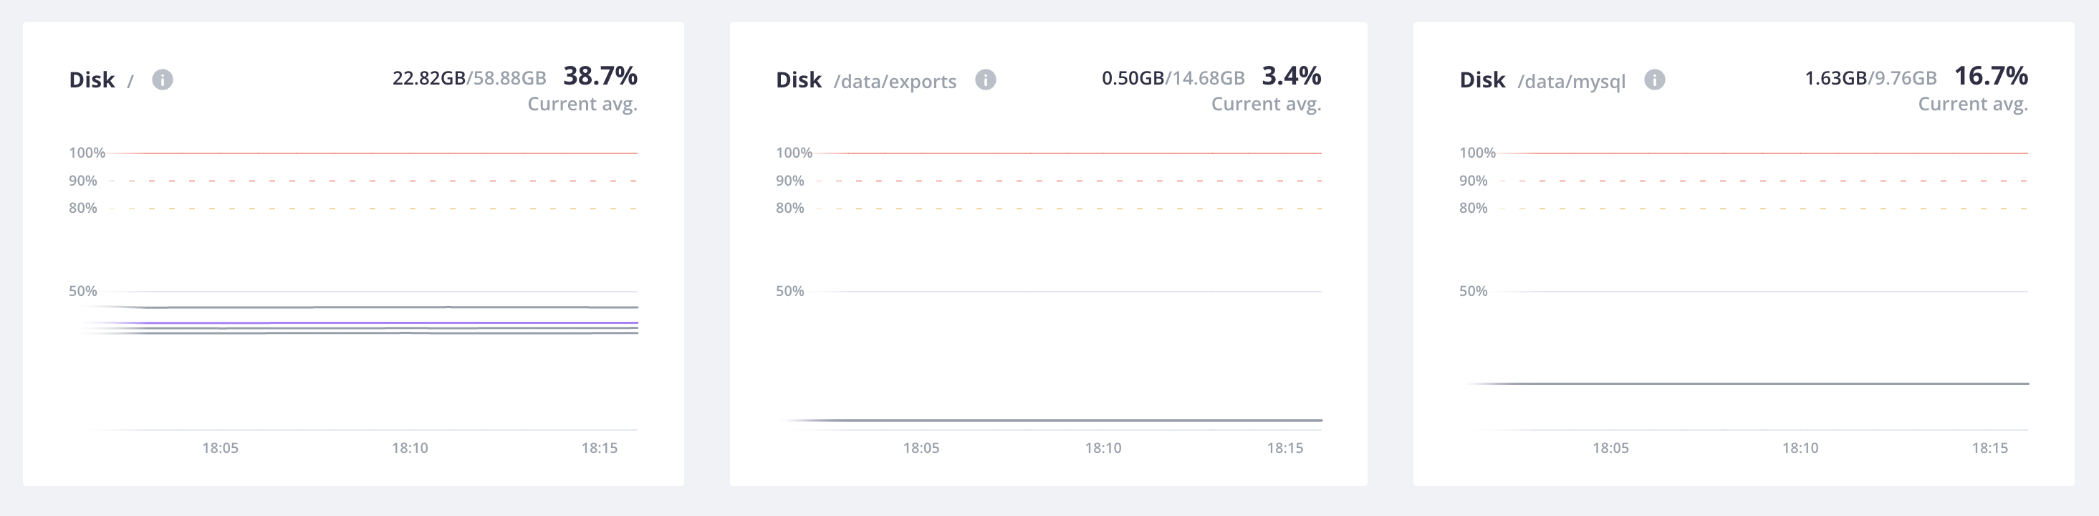Click the purple usage line in Disk / chart
Image resolution: width=2099 pixels, height=516 pixels.
pyautogui.click(x=358, y=322)
